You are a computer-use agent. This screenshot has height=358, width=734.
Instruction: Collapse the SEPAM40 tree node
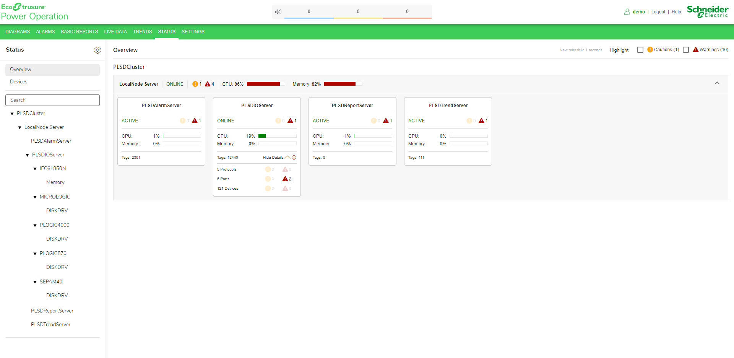point(35,282)
